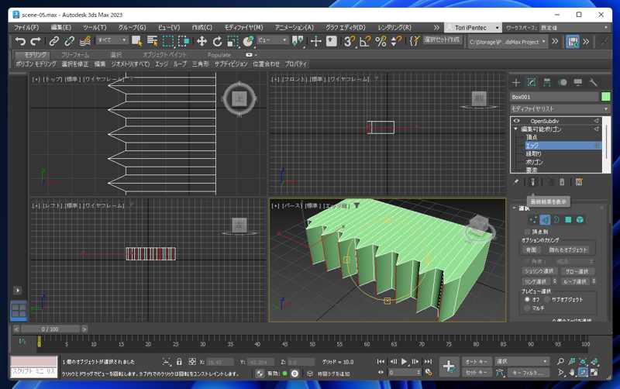The image size is (620, 389).
Task: Click the Undo arrow icon
Action: tap(20, 41)
